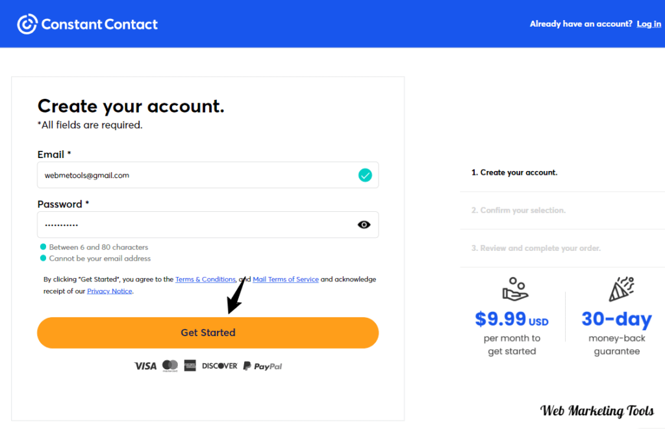Open the Terms & Conditions link
665x429 pixels.
click(x=205, y=279)
